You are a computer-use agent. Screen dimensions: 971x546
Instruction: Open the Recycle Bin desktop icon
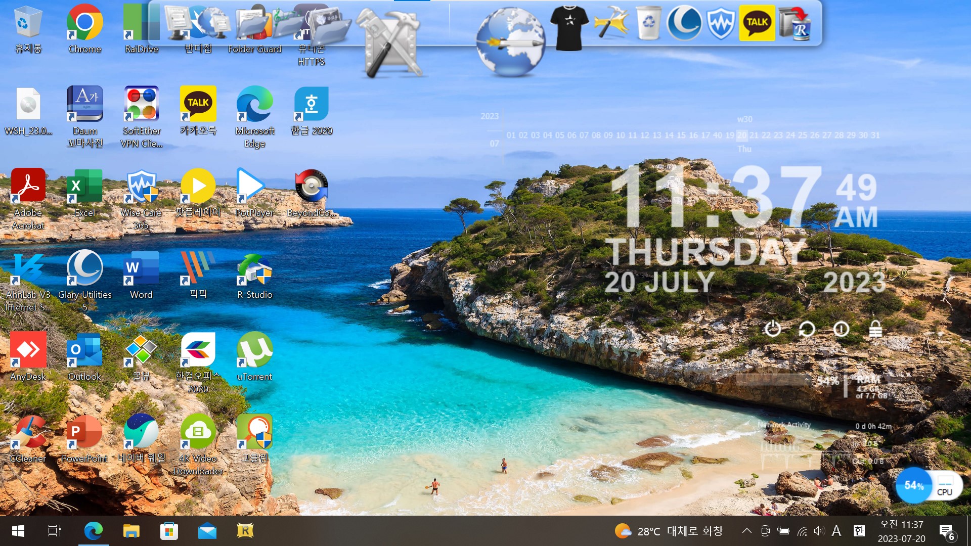coord(28,28)
